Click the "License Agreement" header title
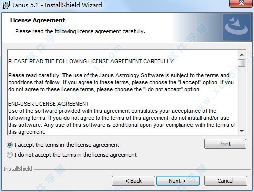Viewport: 254px width, 192px height. 37,20
